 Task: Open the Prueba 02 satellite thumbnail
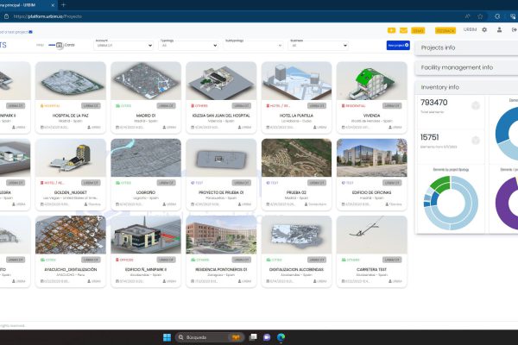click(297, 158)
